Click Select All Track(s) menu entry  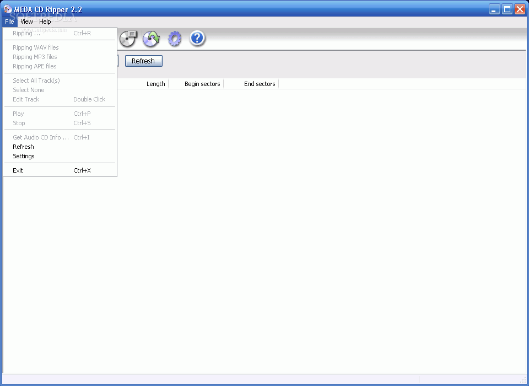tap(60, 81)
